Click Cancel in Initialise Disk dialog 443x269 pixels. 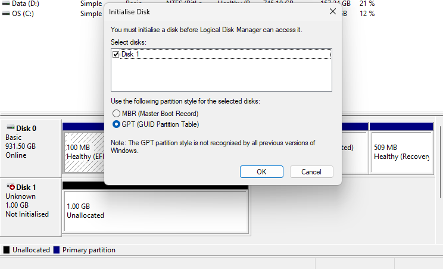[311, 171]
